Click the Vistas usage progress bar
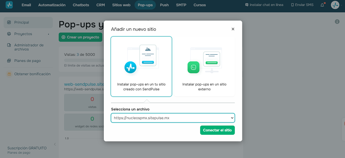 tap(84, 60)
